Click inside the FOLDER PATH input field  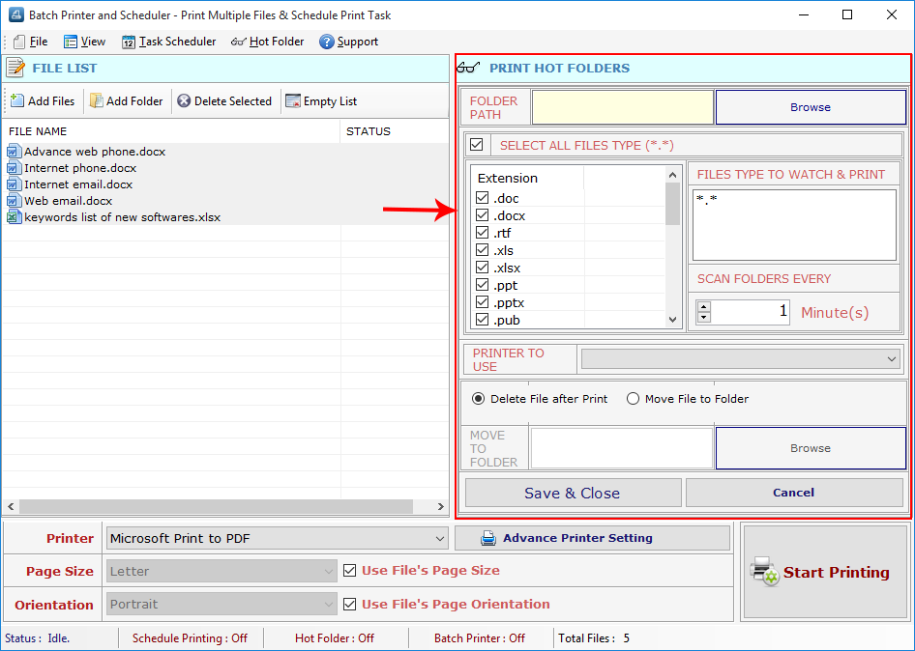click(x=622, y=106)
